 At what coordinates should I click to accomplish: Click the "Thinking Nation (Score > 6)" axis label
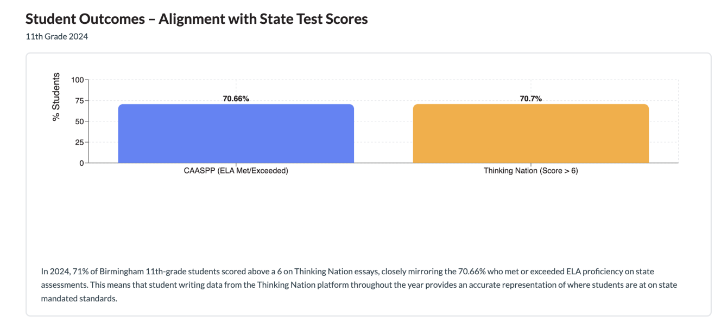(x=530, y=171)
